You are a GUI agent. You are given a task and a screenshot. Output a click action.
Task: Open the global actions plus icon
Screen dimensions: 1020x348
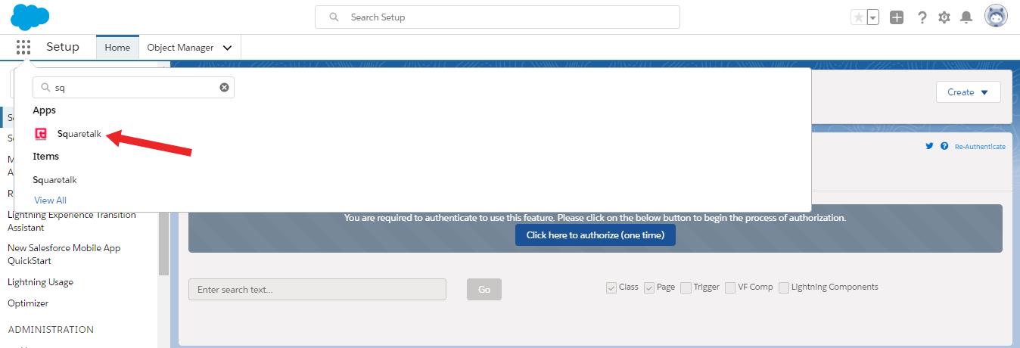click(x=897, y=17)
